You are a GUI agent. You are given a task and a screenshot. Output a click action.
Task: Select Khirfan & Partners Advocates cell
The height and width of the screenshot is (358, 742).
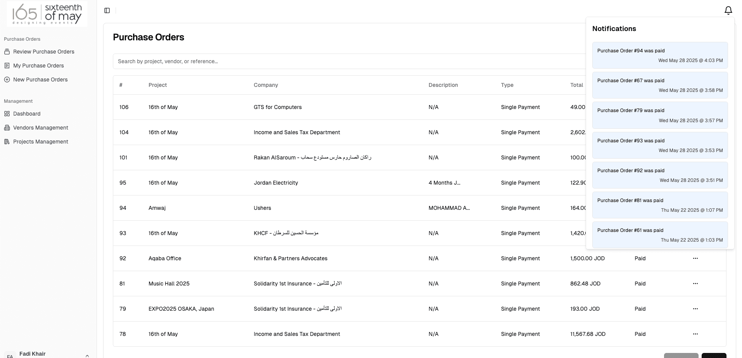coord(291,258)
